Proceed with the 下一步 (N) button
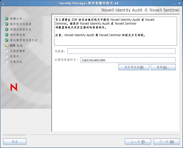Image resolution: width=183 pixels, height=148 pixels. coord(166,142)
